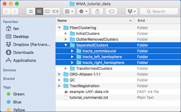
Task: Switch to cover flow view
Action: click(56, 11)
